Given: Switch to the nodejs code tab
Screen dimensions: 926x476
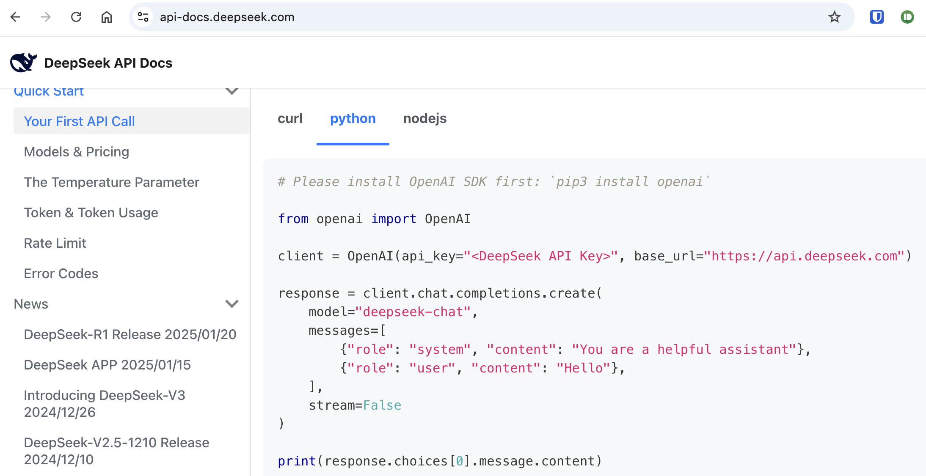Looking at the screenshot, I should [425, 119].
